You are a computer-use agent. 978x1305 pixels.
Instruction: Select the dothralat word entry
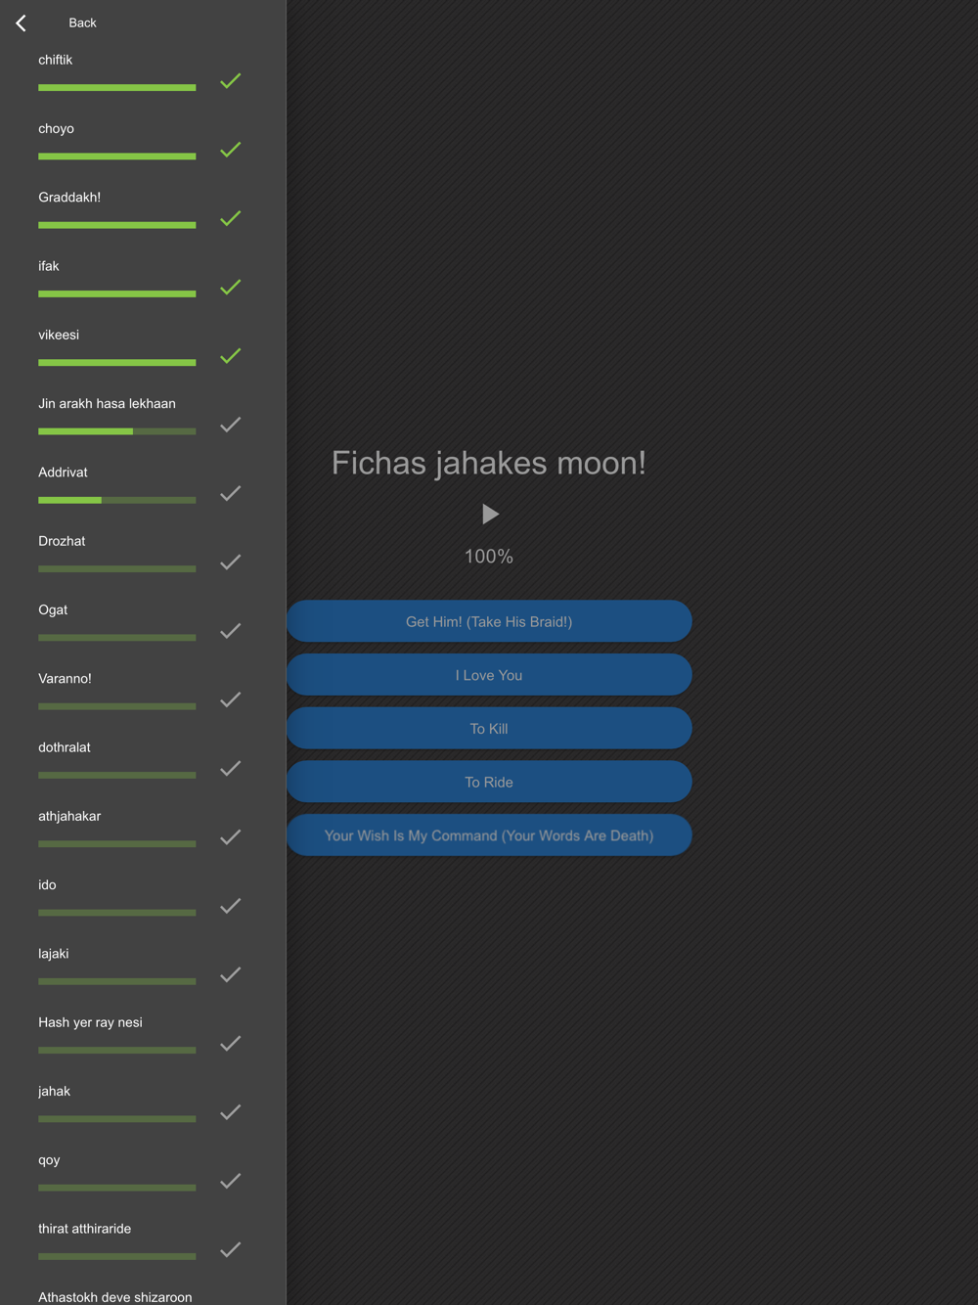143,760
